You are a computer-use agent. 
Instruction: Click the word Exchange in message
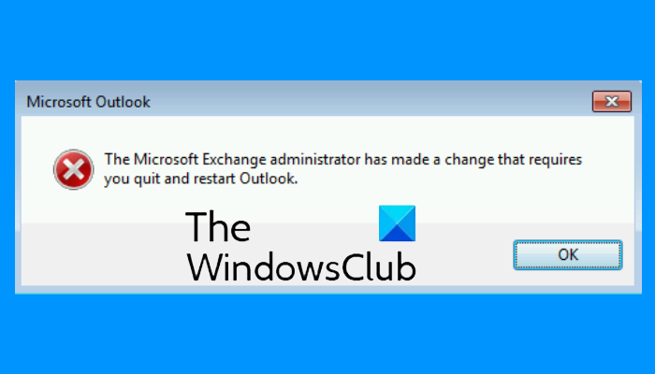click(234, 159)
